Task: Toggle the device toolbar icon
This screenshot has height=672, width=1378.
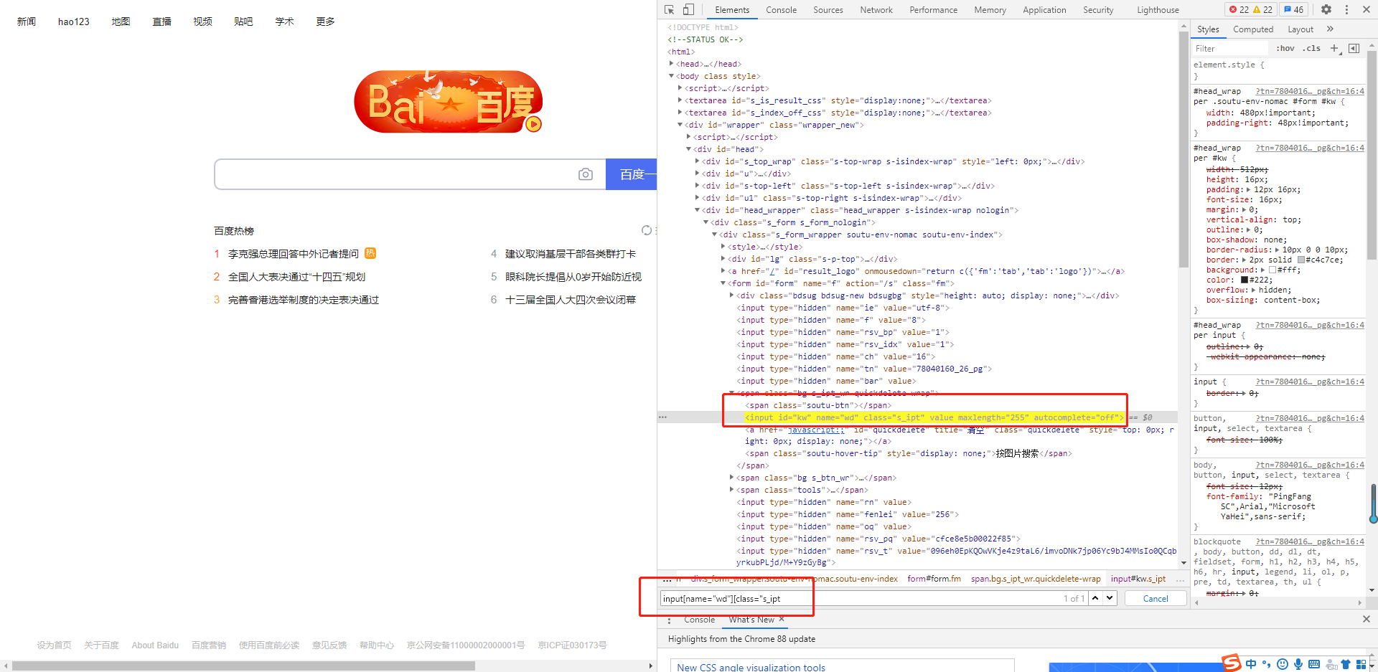Action: [x=688, y=9]
